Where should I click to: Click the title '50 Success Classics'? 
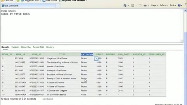[56, 94]
